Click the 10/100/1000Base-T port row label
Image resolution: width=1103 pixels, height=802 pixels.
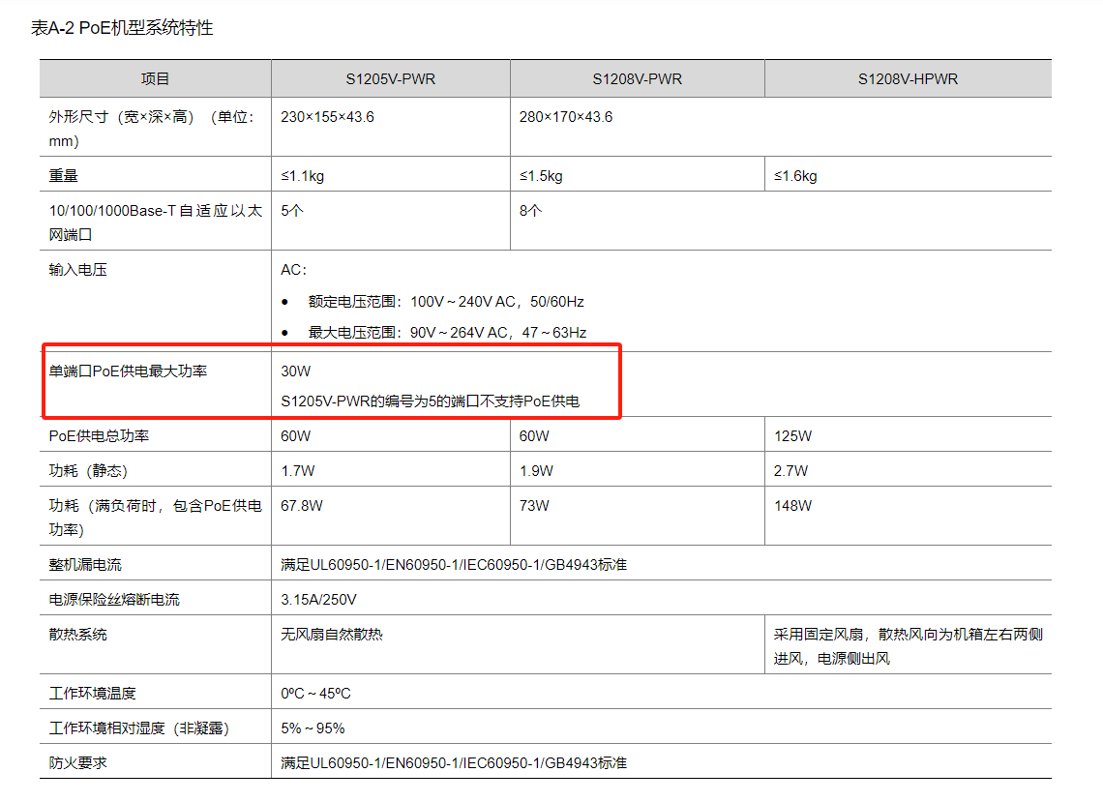click(155, 223)
